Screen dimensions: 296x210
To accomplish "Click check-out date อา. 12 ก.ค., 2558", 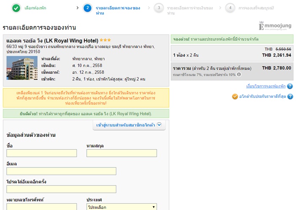I will pos(88,72).
